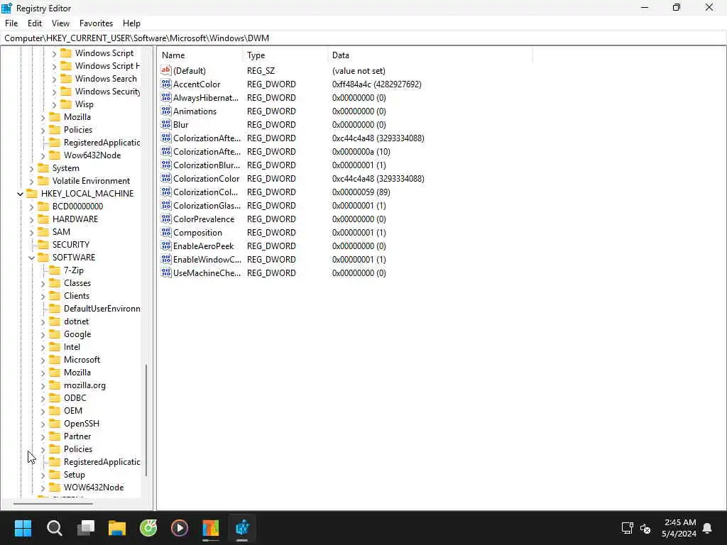Expand the SAM key
Viewport: 727px width, 545px height.
pos(31,232)
